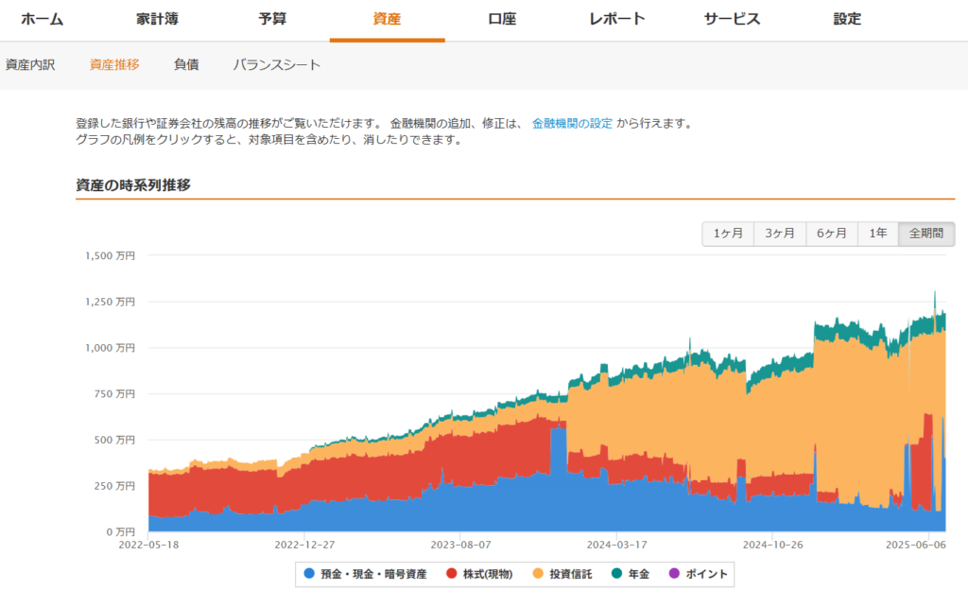Click the 2022-05-18 axis date label
Viewport: 968px width, 590px height.
(148, 545)
